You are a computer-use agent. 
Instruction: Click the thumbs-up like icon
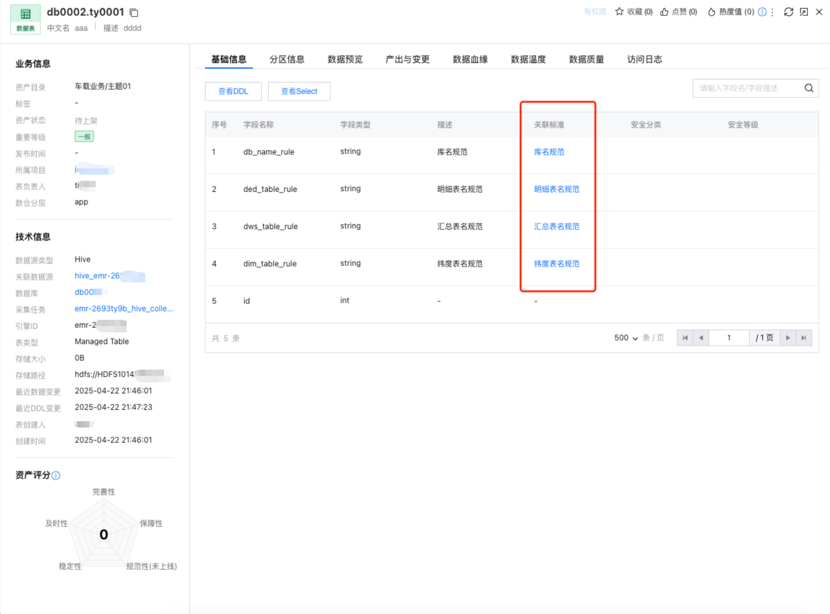[x=664, y=12]
